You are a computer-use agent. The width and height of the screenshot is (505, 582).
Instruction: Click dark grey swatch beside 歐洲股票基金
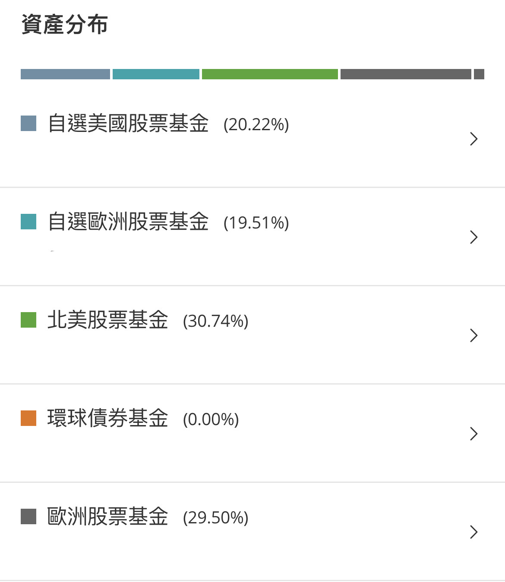click(28, 516)
